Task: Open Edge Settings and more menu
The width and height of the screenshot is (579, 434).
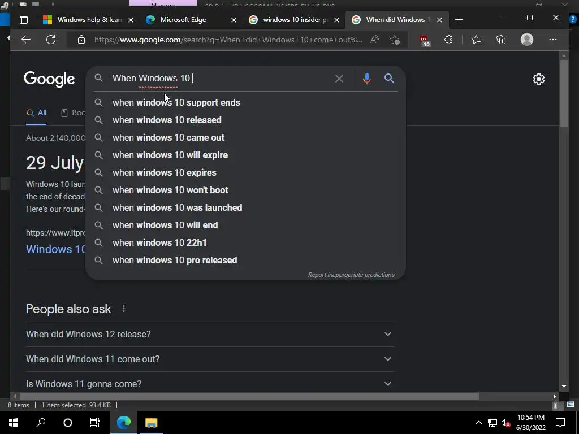Action: click(x=553, y=40)
